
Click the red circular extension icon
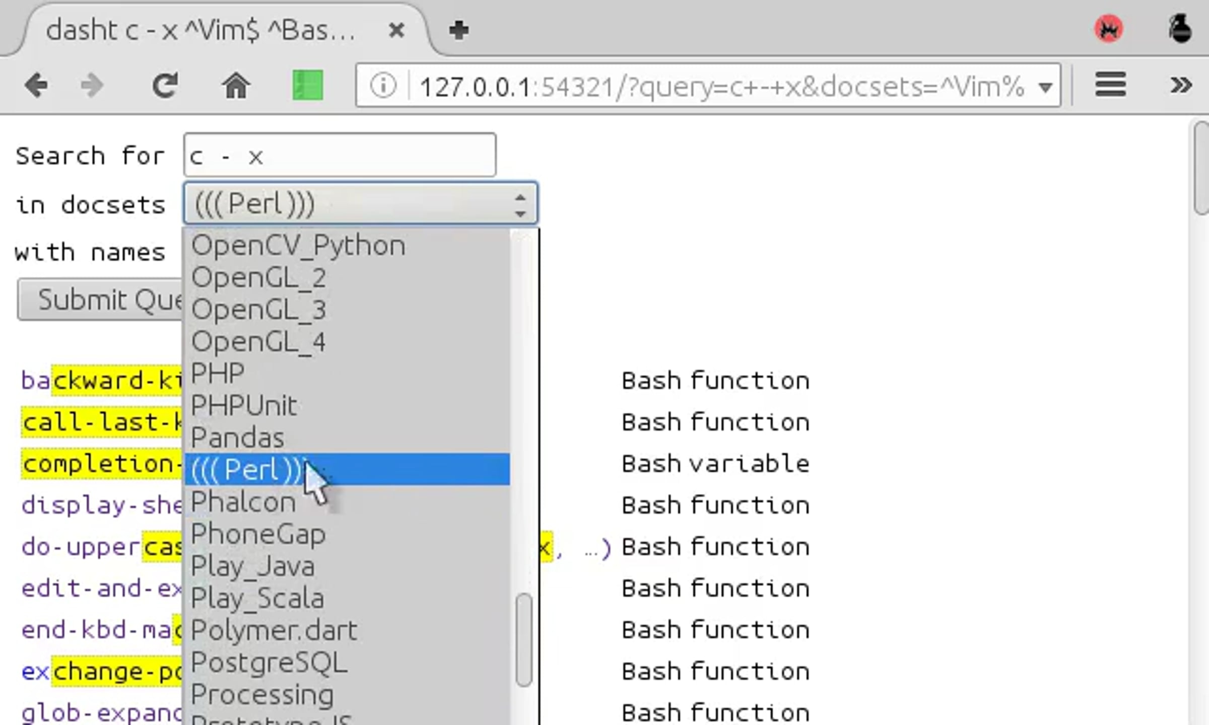coord(1108,29)
